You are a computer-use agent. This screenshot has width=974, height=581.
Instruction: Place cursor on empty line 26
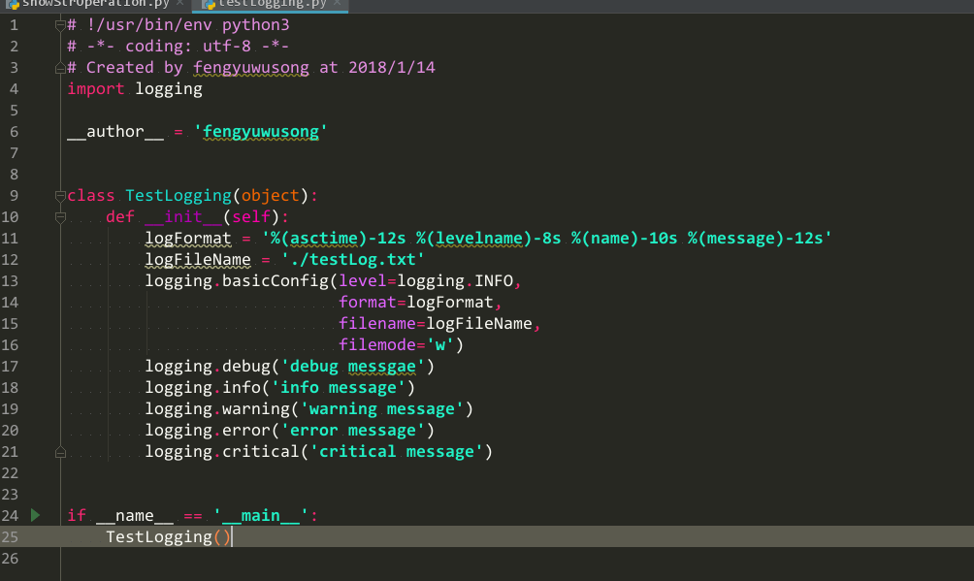pyautogui.click(x=497, y=558)
